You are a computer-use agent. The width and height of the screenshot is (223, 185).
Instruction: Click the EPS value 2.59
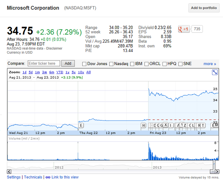click(167, 32)
